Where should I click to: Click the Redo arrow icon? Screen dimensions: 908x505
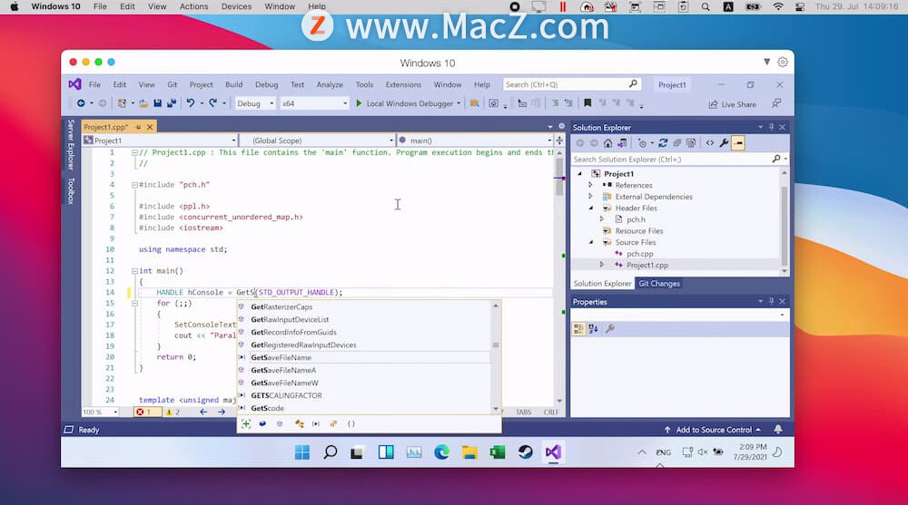[x=213, y=103]
